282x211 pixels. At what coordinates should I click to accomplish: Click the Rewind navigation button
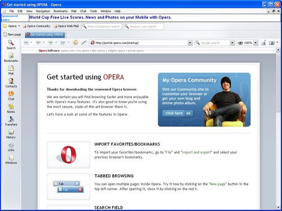26,43
